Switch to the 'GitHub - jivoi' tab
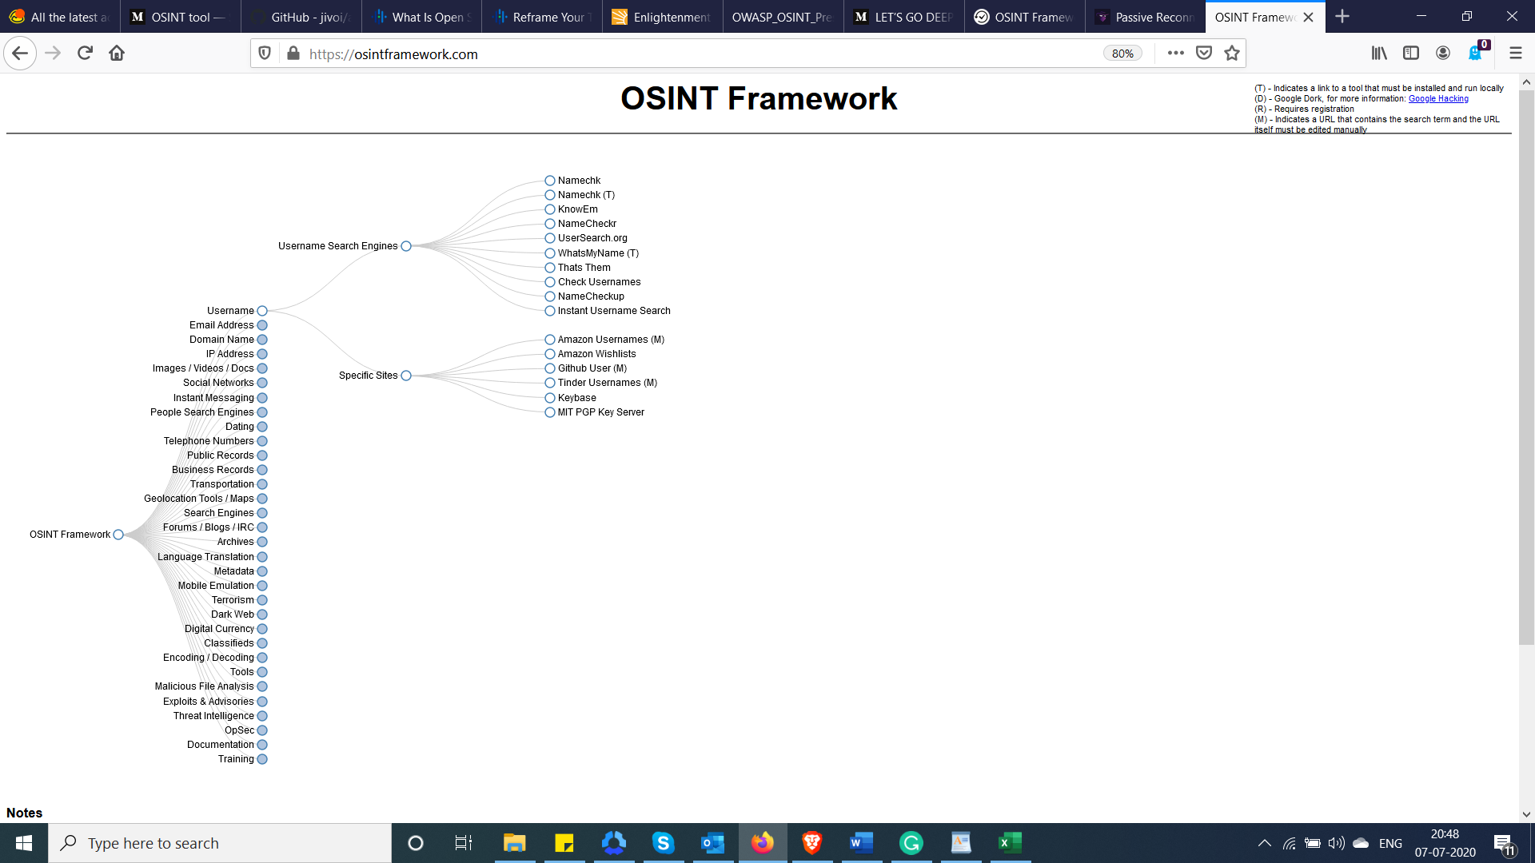 tap(301, 17)
